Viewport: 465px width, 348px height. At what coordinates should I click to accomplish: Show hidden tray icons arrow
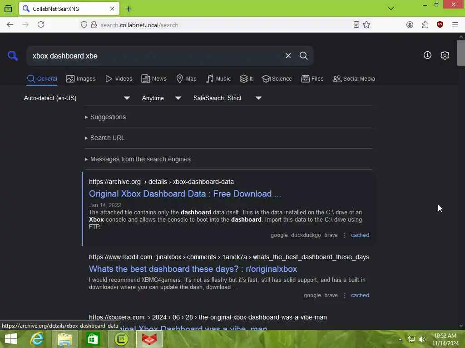click(401, 339)
